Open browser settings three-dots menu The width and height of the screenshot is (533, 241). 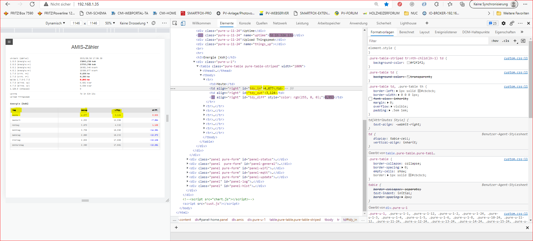pos(525,4)
